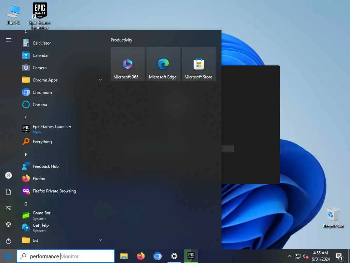Open the user account icon in the Start sidebar
350x263 pixels.
coord(9,175)
